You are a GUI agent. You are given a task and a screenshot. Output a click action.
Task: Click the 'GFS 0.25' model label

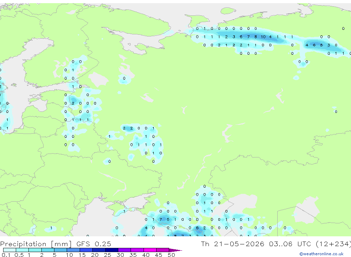click(x=94, y=244)
